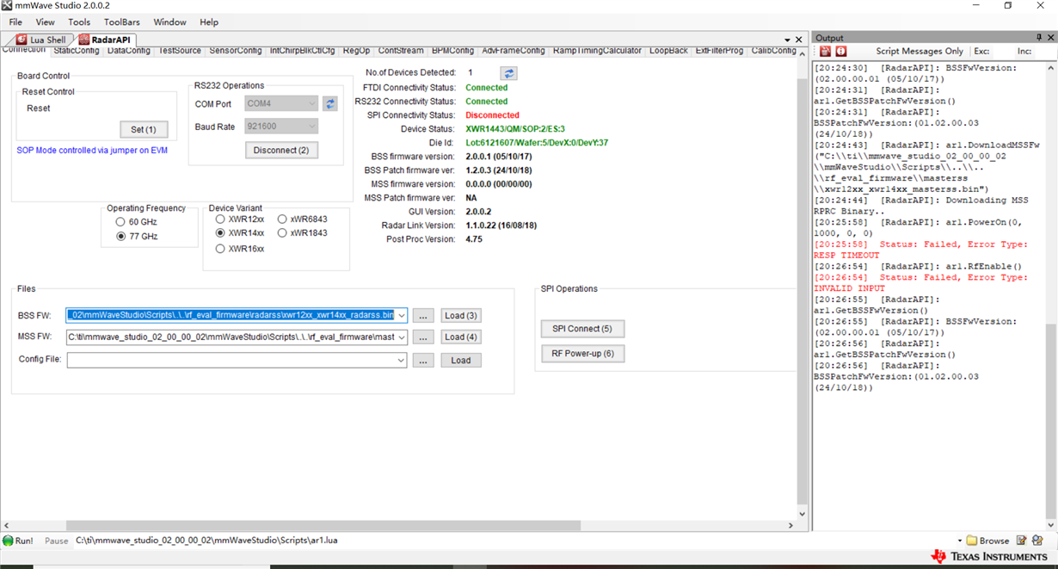This screenshot has width=1058, height=569.
Task: Open the View menu
Action: [45, 22]
